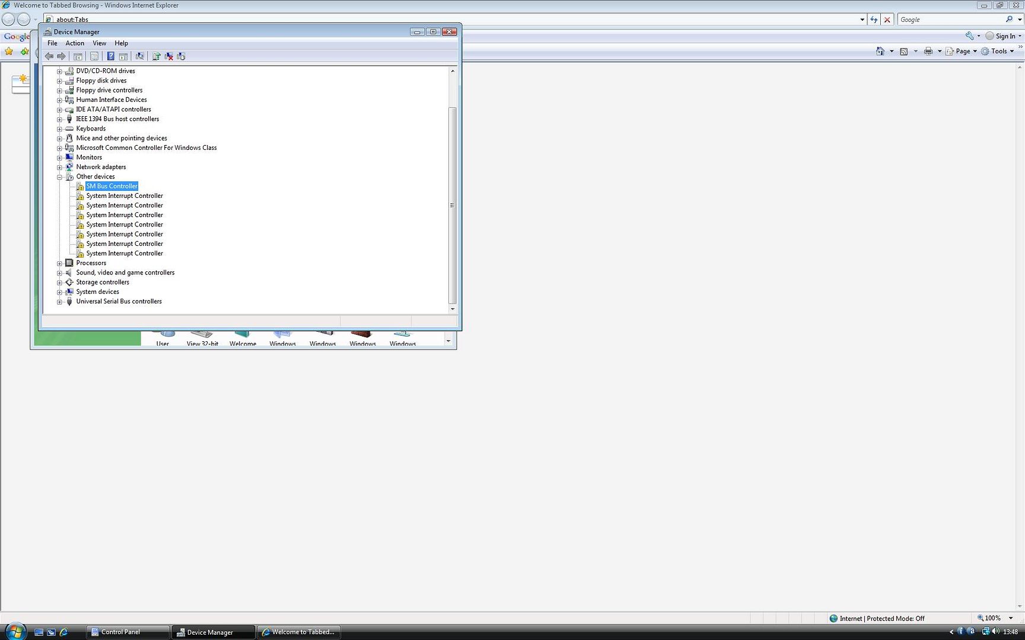Click the volume icon in system tray
The width and height of the screenshot is (1025, 640).
point(995,632)
